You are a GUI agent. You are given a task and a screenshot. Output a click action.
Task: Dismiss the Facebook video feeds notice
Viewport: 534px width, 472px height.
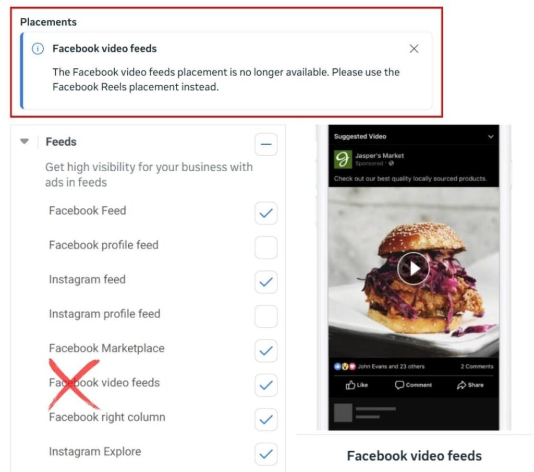coord(414,49)
